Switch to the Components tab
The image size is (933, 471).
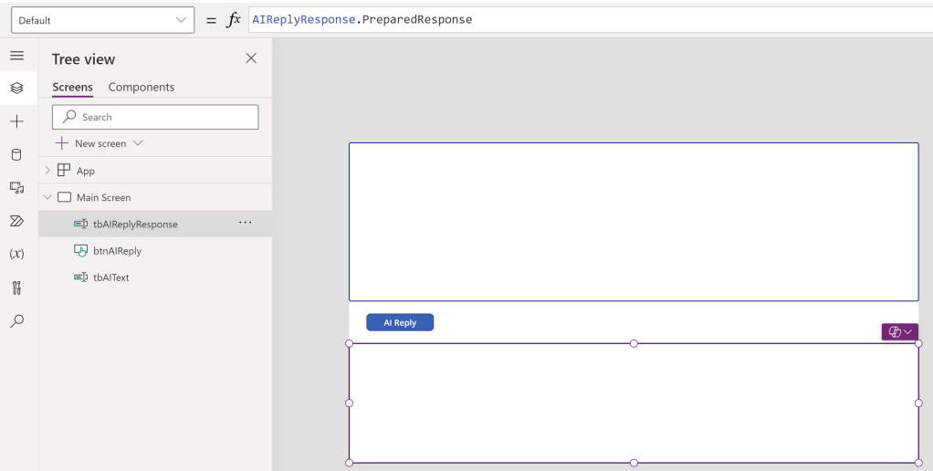[141, 88]
